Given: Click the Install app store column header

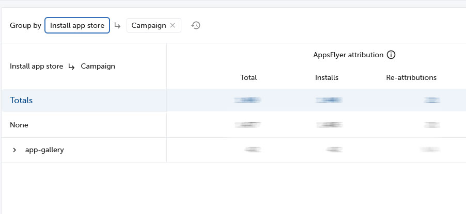Looking at the screenshot, I should click(36, 66).
